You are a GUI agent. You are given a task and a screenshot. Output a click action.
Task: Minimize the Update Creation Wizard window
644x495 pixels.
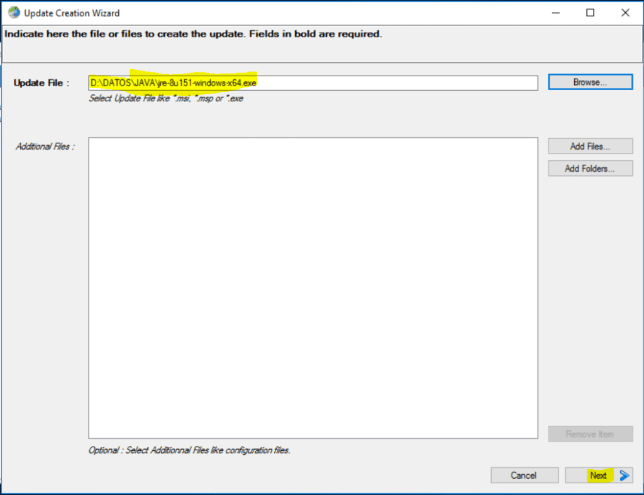click(555, 13)
